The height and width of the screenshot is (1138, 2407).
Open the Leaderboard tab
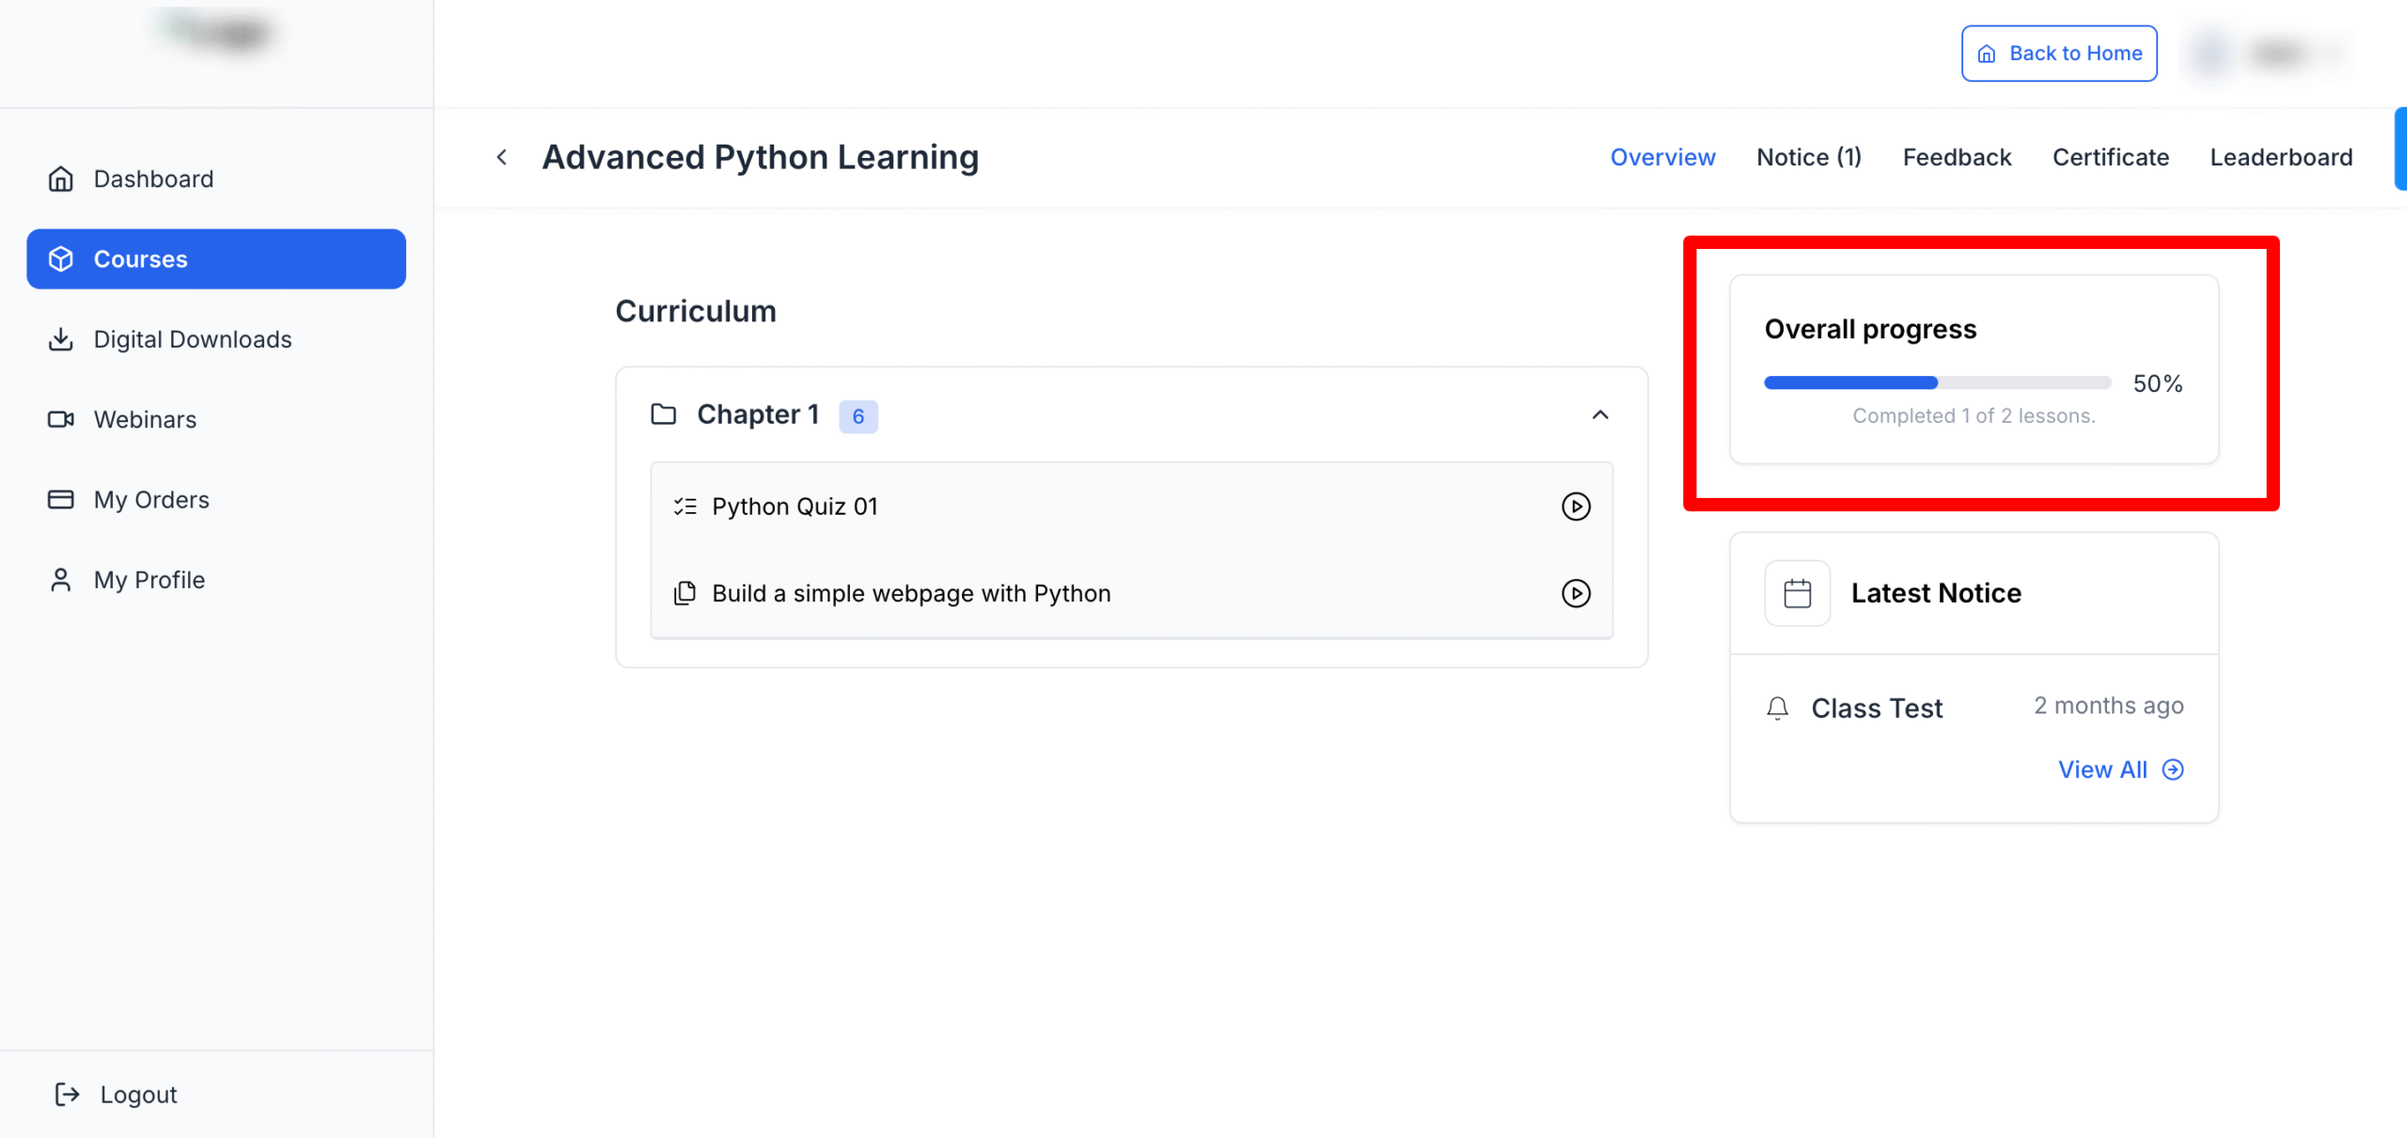(2281, 157)
